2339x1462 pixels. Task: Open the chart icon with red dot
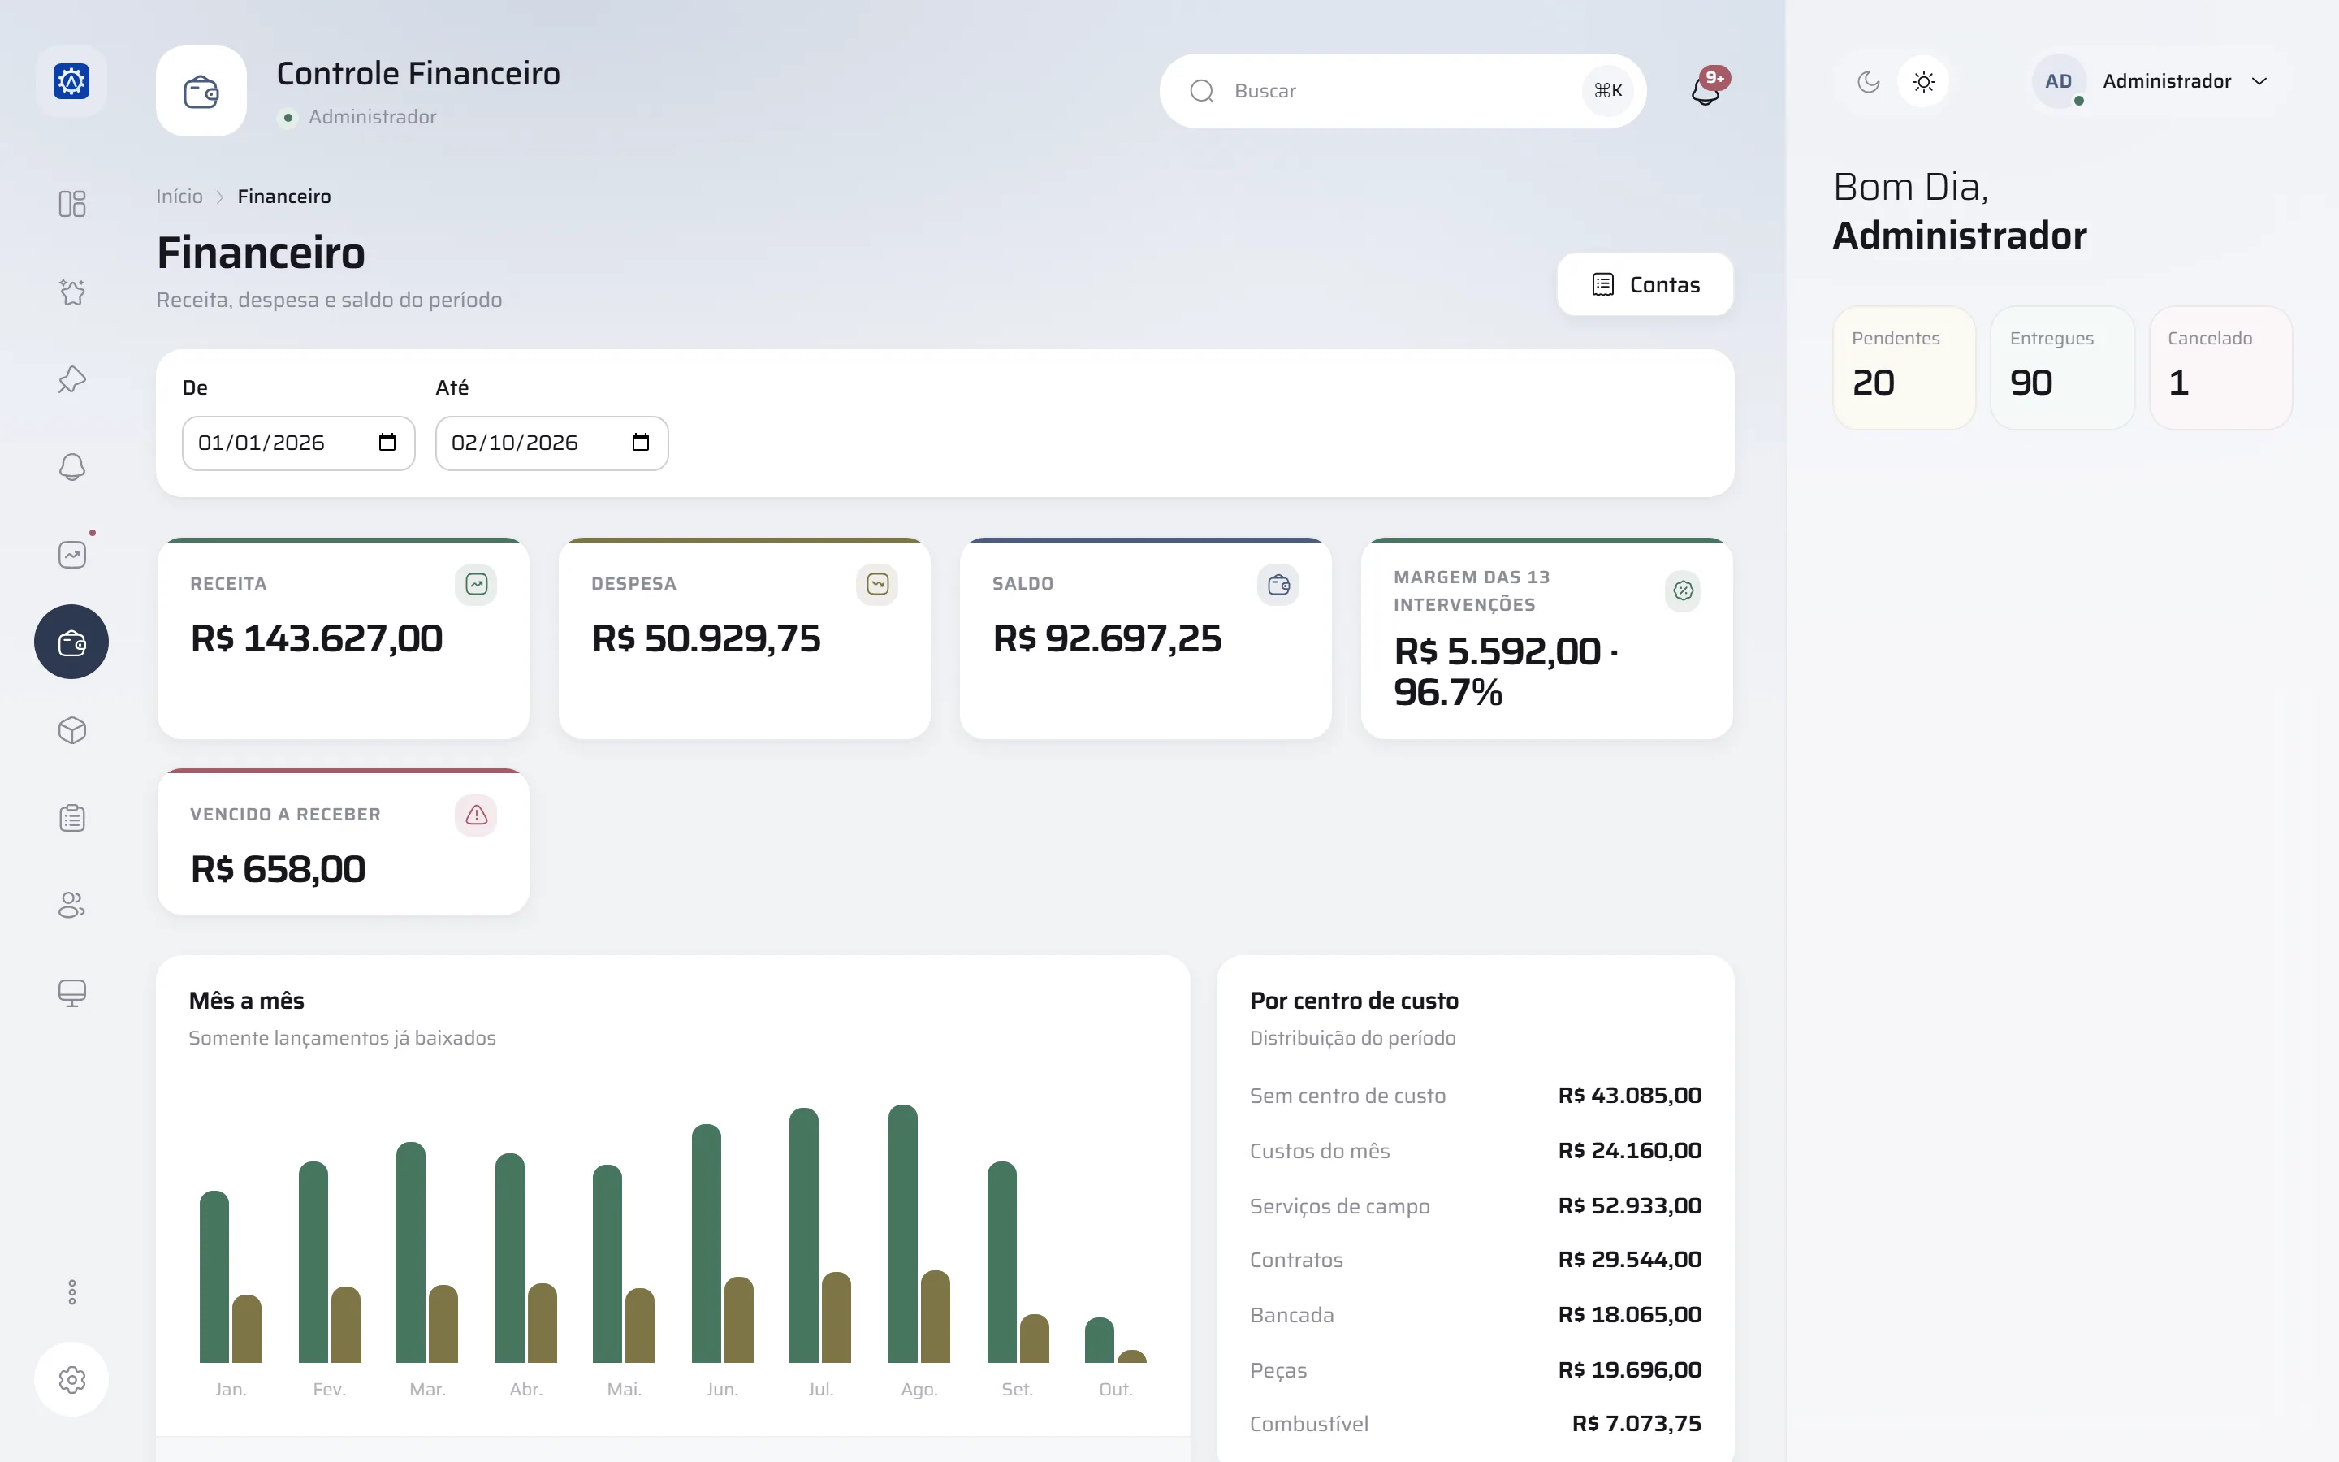tap(71, 554)
